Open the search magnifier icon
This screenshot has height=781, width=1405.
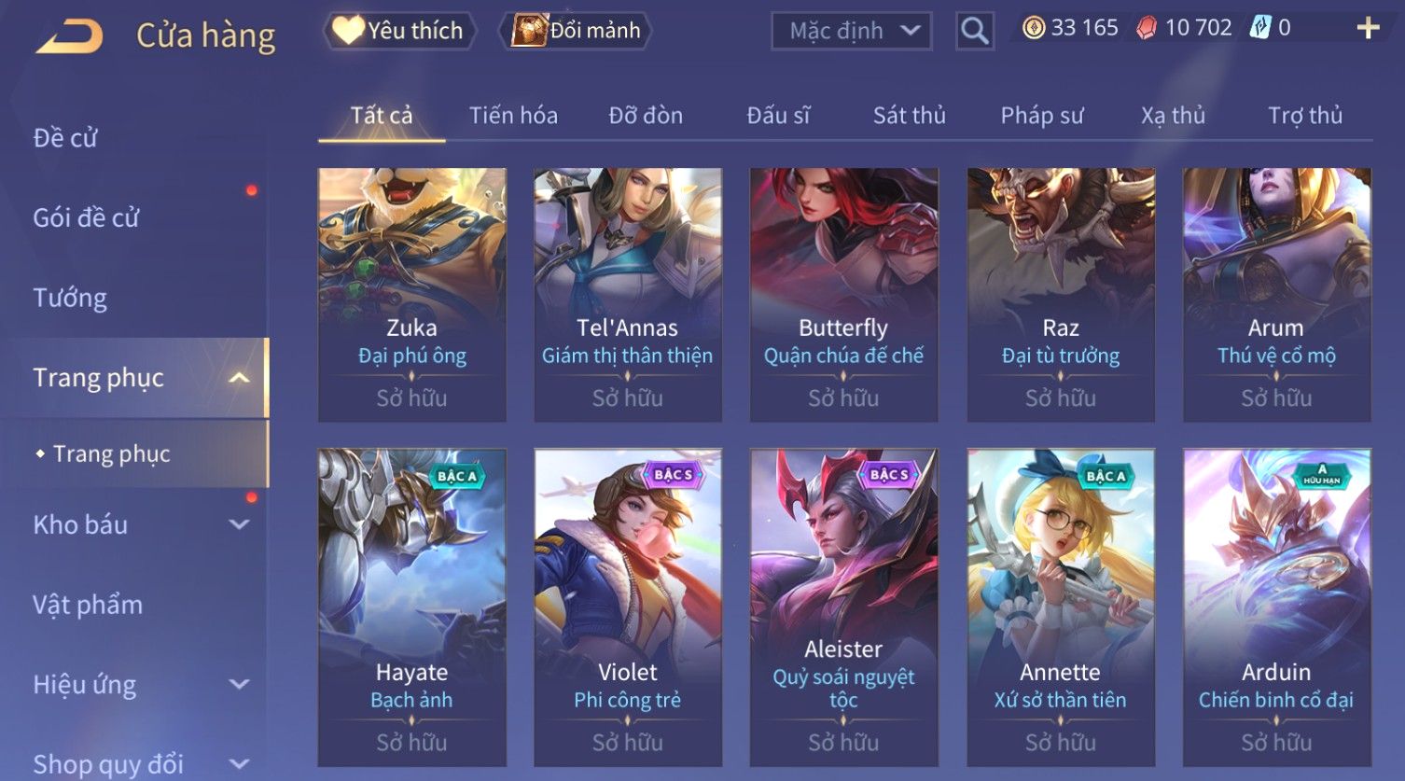(x=974, y=31)
